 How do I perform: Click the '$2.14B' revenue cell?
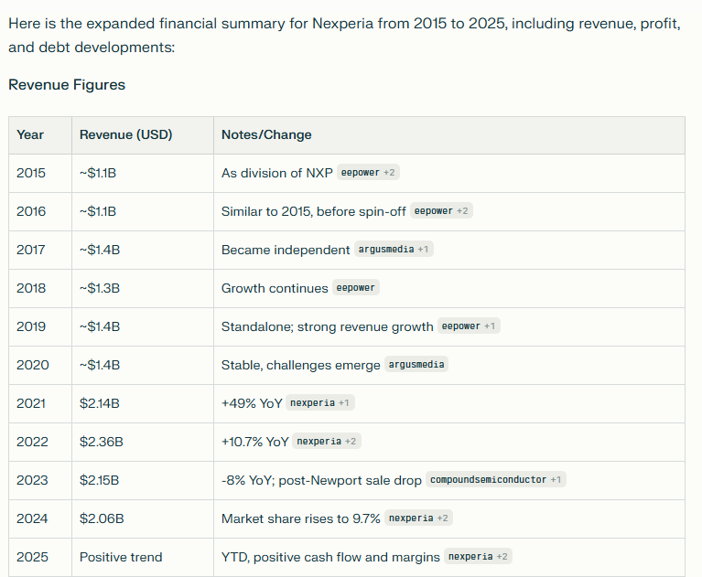[101, 403]
